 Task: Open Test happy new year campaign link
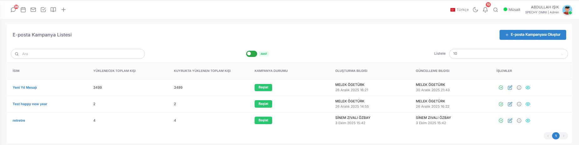point(30,104)
